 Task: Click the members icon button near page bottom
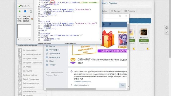pyautogui.click(x=122, y=85)
